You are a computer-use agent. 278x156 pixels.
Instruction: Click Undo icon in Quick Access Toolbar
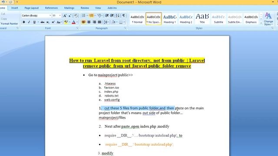tap(3, 2)
